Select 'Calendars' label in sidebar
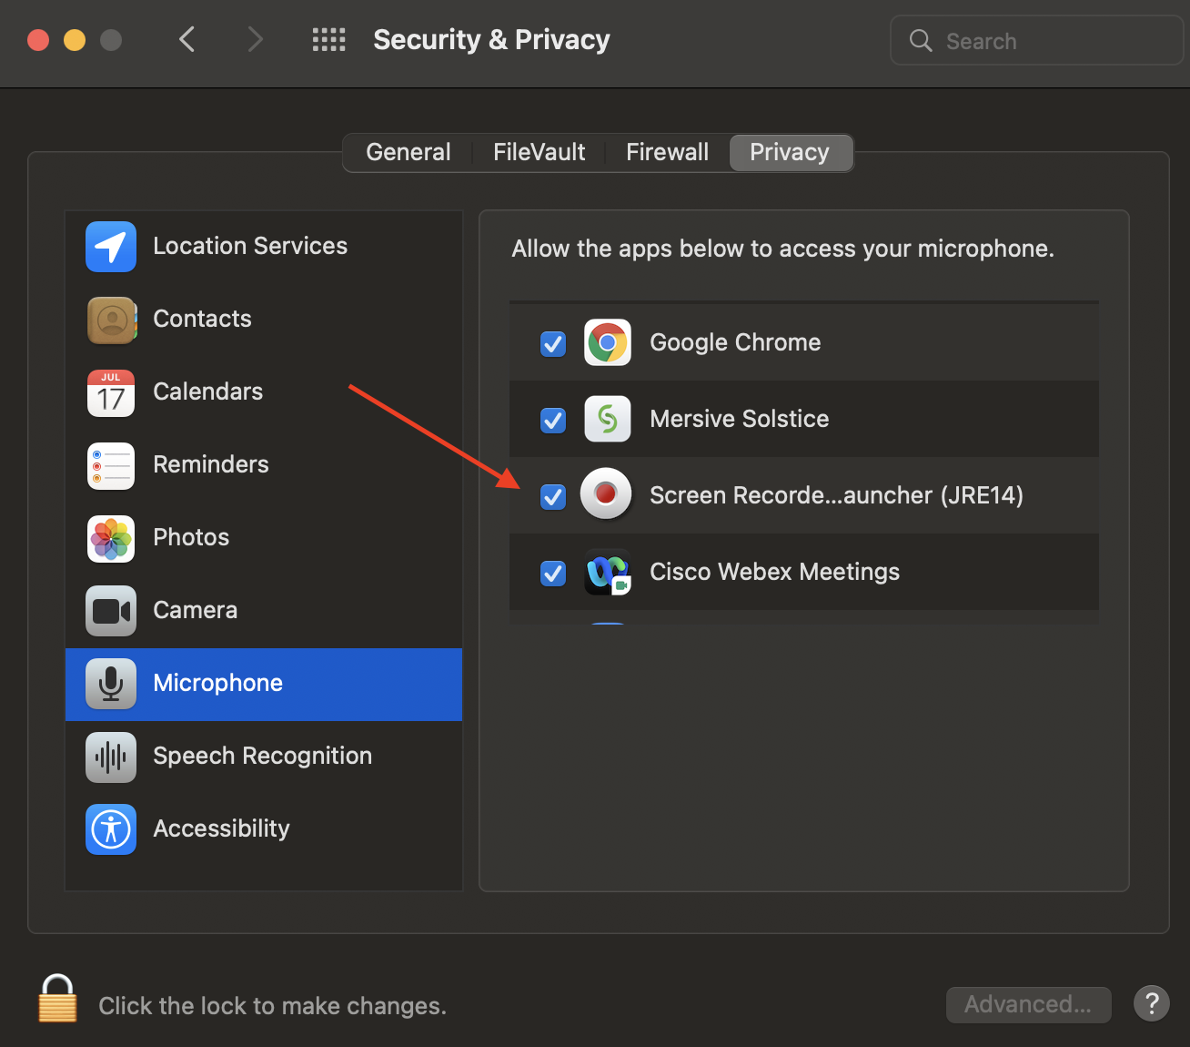 pos(207,391)
